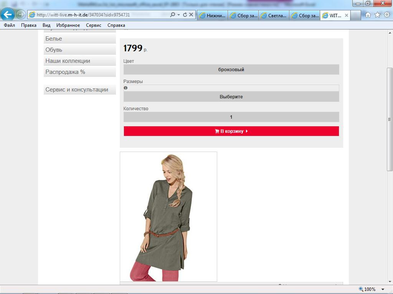Switch to the Светла... tab
Image resolution: width=393 pixels, height=294 pixels.
pyautogui.click(x=274, y=15)
